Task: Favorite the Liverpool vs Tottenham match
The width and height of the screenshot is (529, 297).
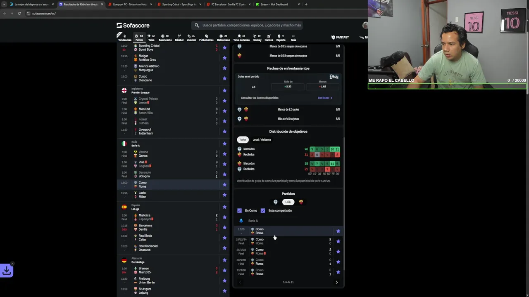Action: point(224,132)
